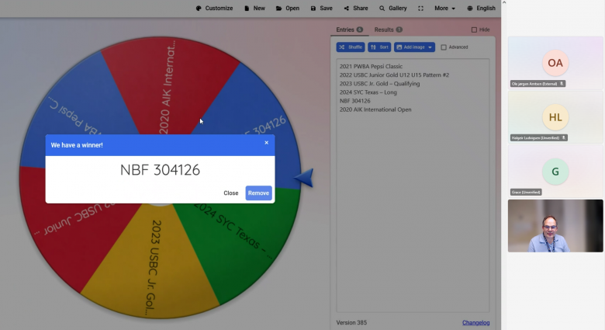Click the Open folder button

(x=287, y=8)
